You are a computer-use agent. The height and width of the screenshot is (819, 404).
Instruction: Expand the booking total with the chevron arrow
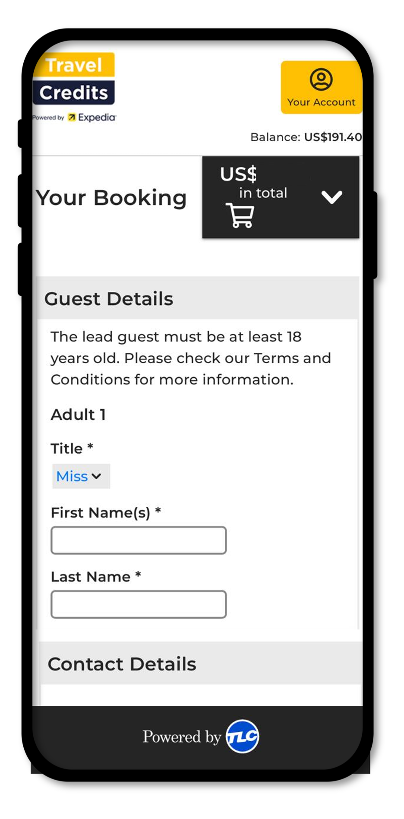(331, 197)
